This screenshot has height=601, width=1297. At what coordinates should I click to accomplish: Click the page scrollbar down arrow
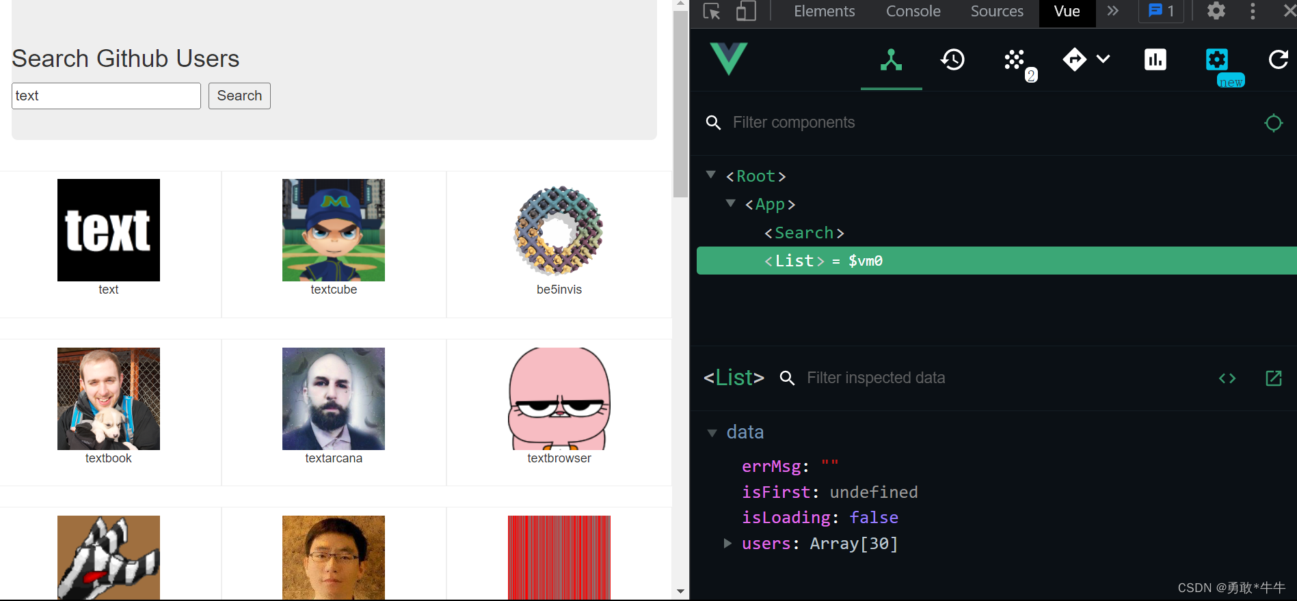pos(680,591)
